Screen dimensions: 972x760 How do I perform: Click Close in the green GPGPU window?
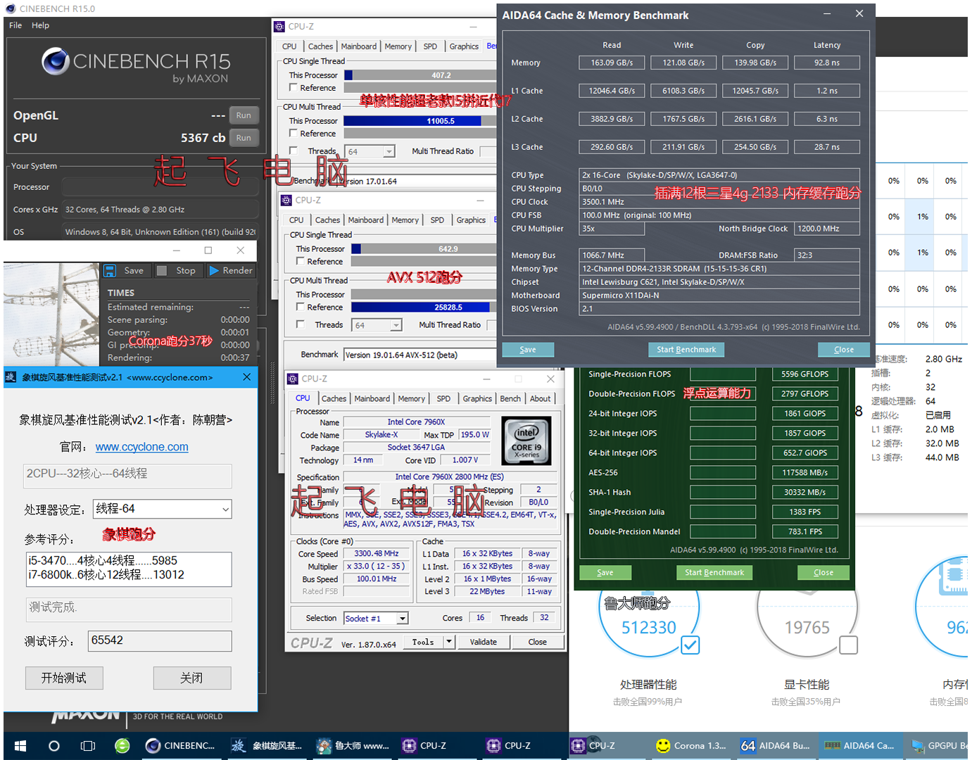[823, 573]
